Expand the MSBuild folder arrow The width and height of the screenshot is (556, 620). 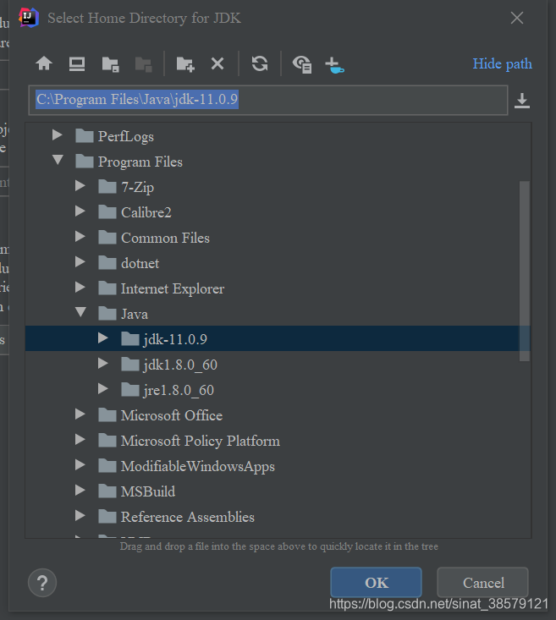pos(80,491)
